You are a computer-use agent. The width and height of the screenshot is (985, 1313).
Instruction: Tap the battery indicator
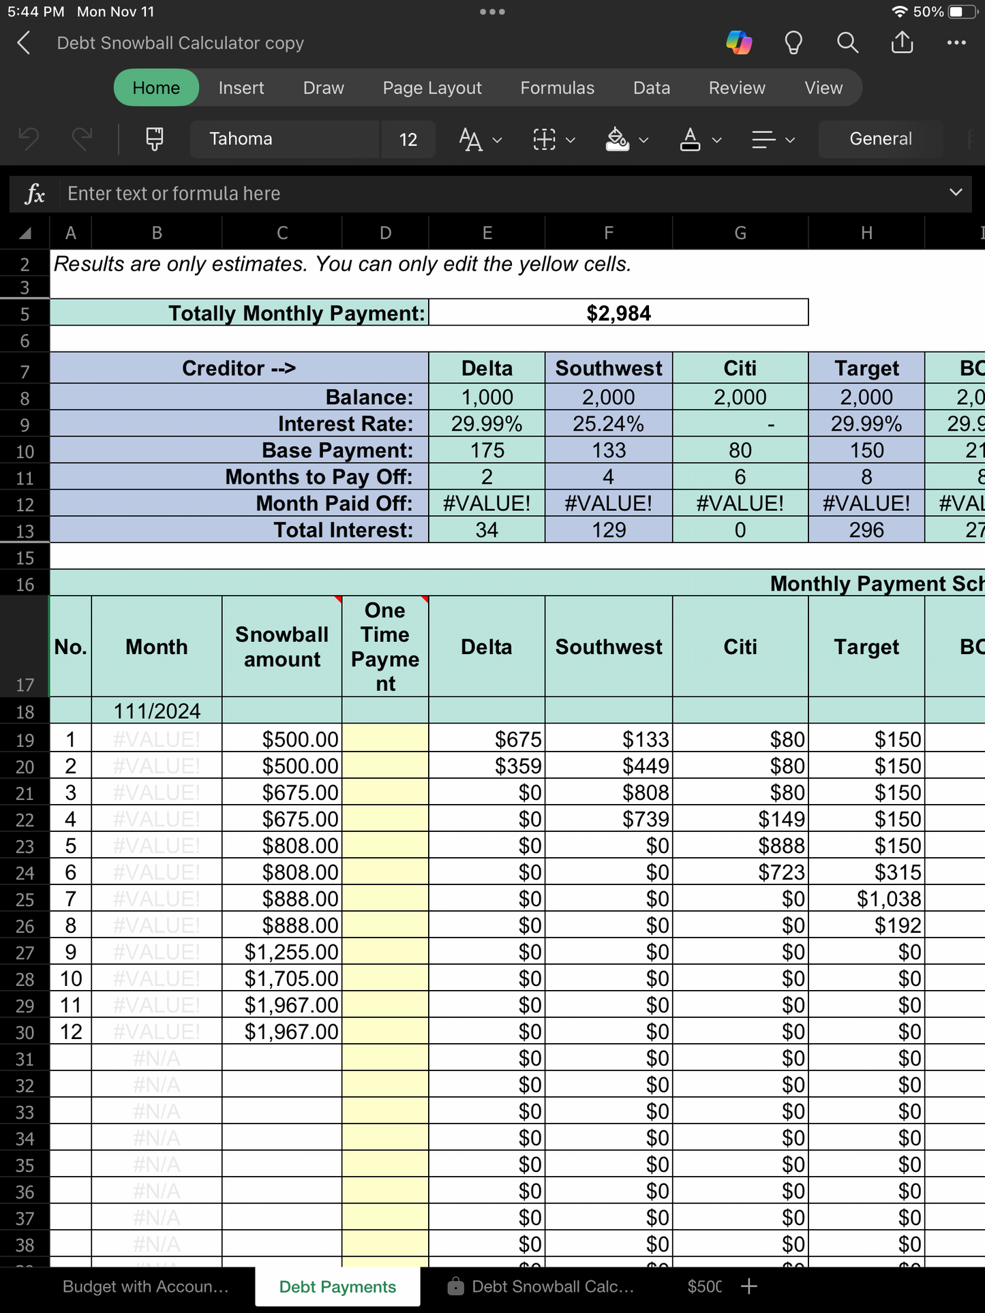click(x=963, y=12)
